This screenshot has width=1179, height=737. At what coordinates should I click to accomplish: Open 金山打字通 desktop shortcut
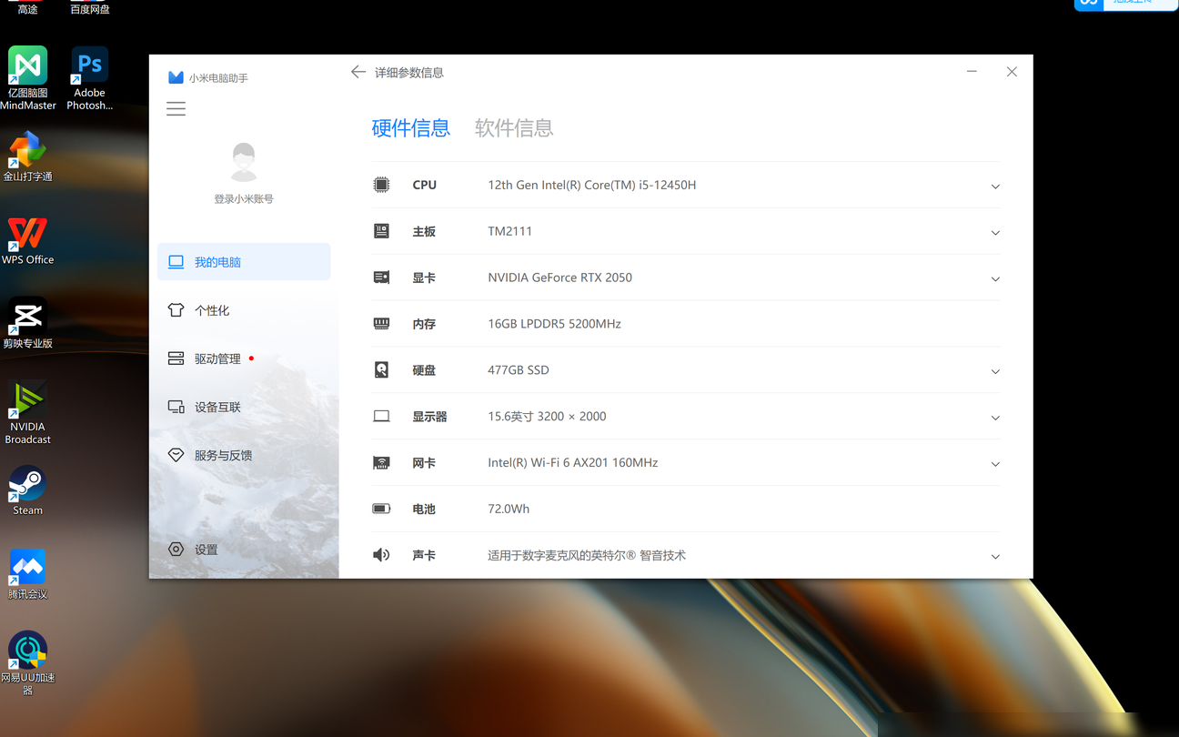click(27, 156)
